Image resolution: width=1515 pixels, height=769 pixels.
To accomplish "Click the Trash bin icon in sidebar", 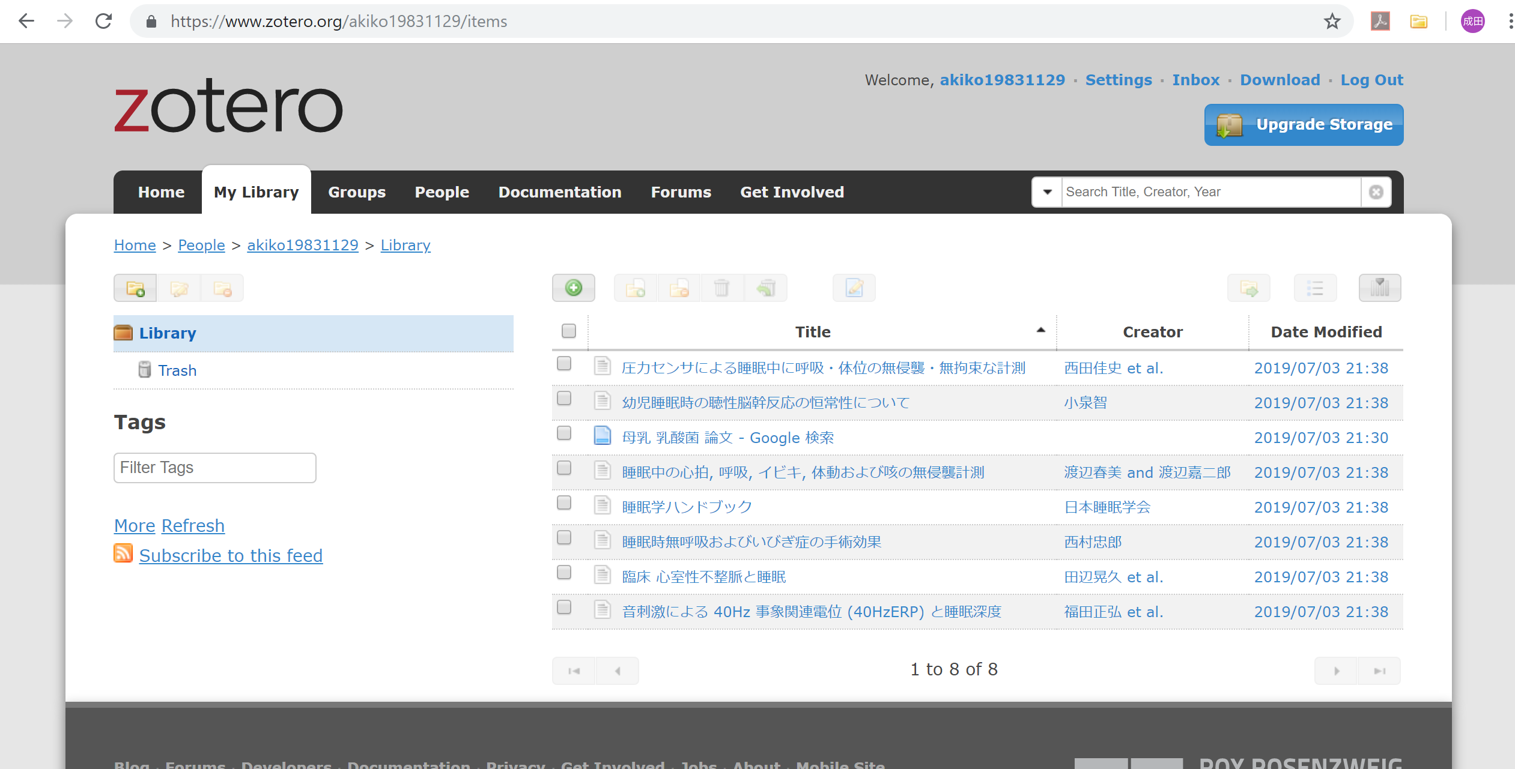I will click(x=145, y=369).
